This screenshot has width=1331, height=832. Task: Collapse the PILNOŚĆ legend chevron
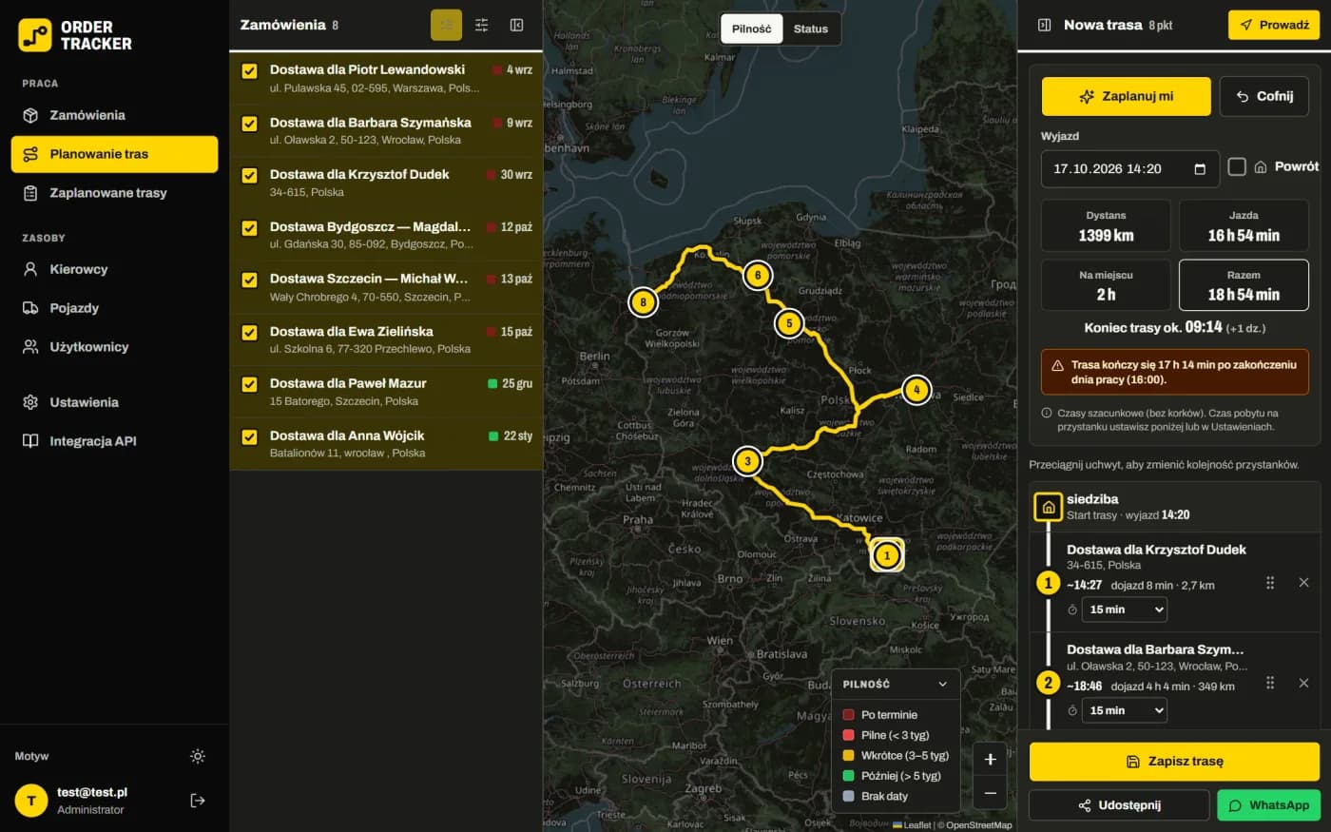click(x=942, y=684)
